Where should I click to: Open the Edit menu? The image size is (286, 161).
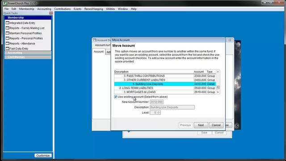click(14, 9)
